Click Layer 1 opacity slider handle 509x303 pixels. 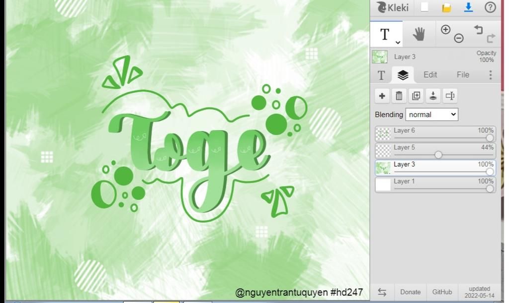tap(490, 189)
